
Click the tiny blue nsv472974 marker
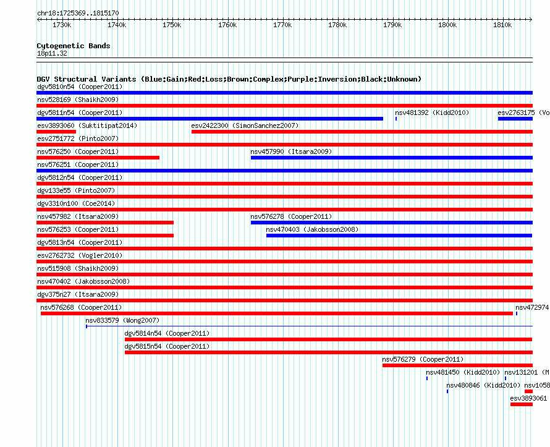pyautogui.click(x=517, y=313)
